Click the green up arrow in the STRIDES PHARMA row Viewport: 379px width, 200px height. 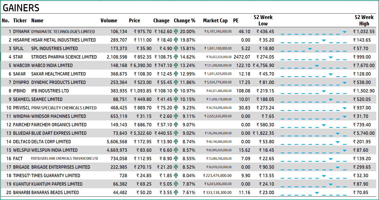click(x=176, y=57)
